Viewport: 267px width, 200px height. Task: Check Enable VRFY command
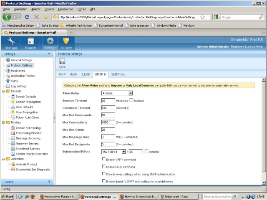(103, 159)
